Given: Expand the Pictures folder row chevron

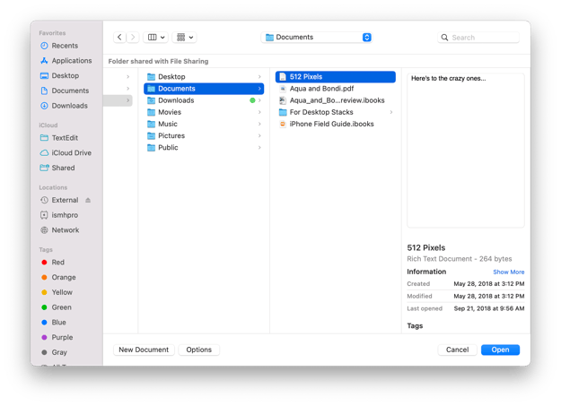Looking at the screenshot, I should coord(259,136).
